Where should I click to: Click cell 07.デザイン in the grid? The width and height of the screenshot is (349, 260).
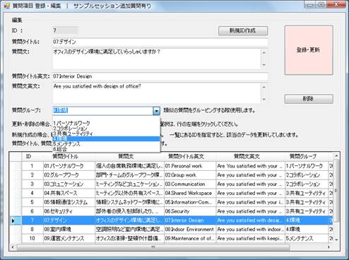(x=69, y=220)
